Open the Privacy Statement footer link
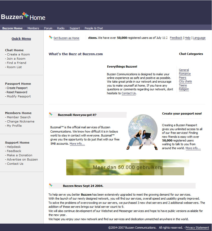 [197, 228]
